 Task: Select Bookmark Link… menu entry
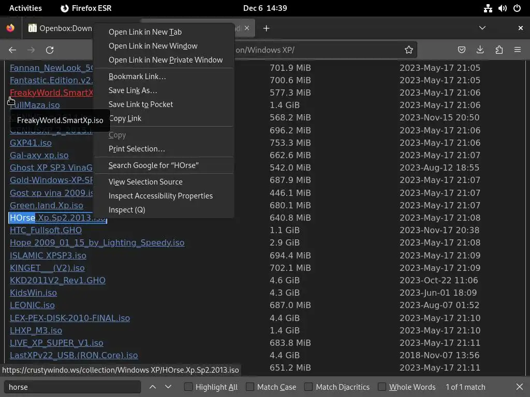click(164, 77)
